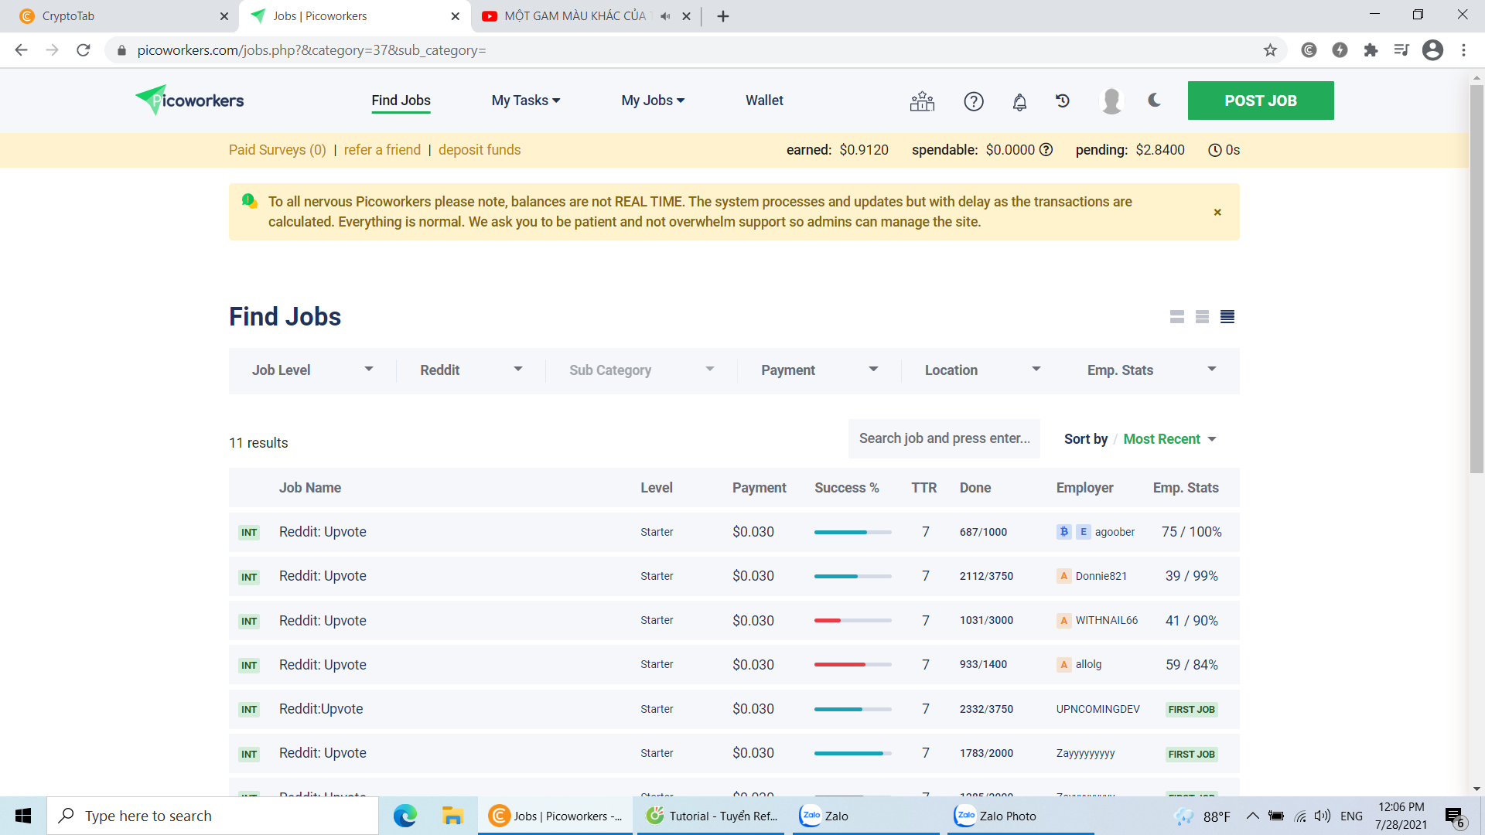Viewport: 1485px width, 835px height.
Task: Open the CryptoTab extension icon
Action: coord(1309,50)
